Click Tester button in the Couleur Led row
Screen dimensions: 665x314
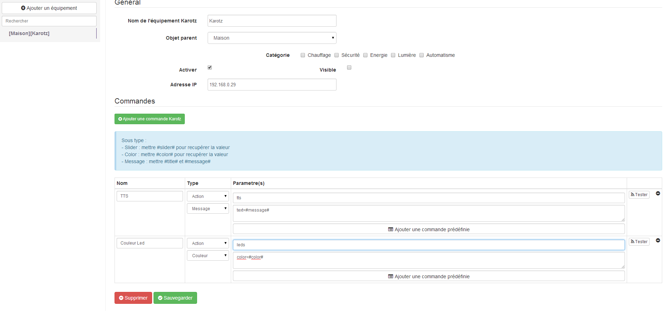pos(639,242)
